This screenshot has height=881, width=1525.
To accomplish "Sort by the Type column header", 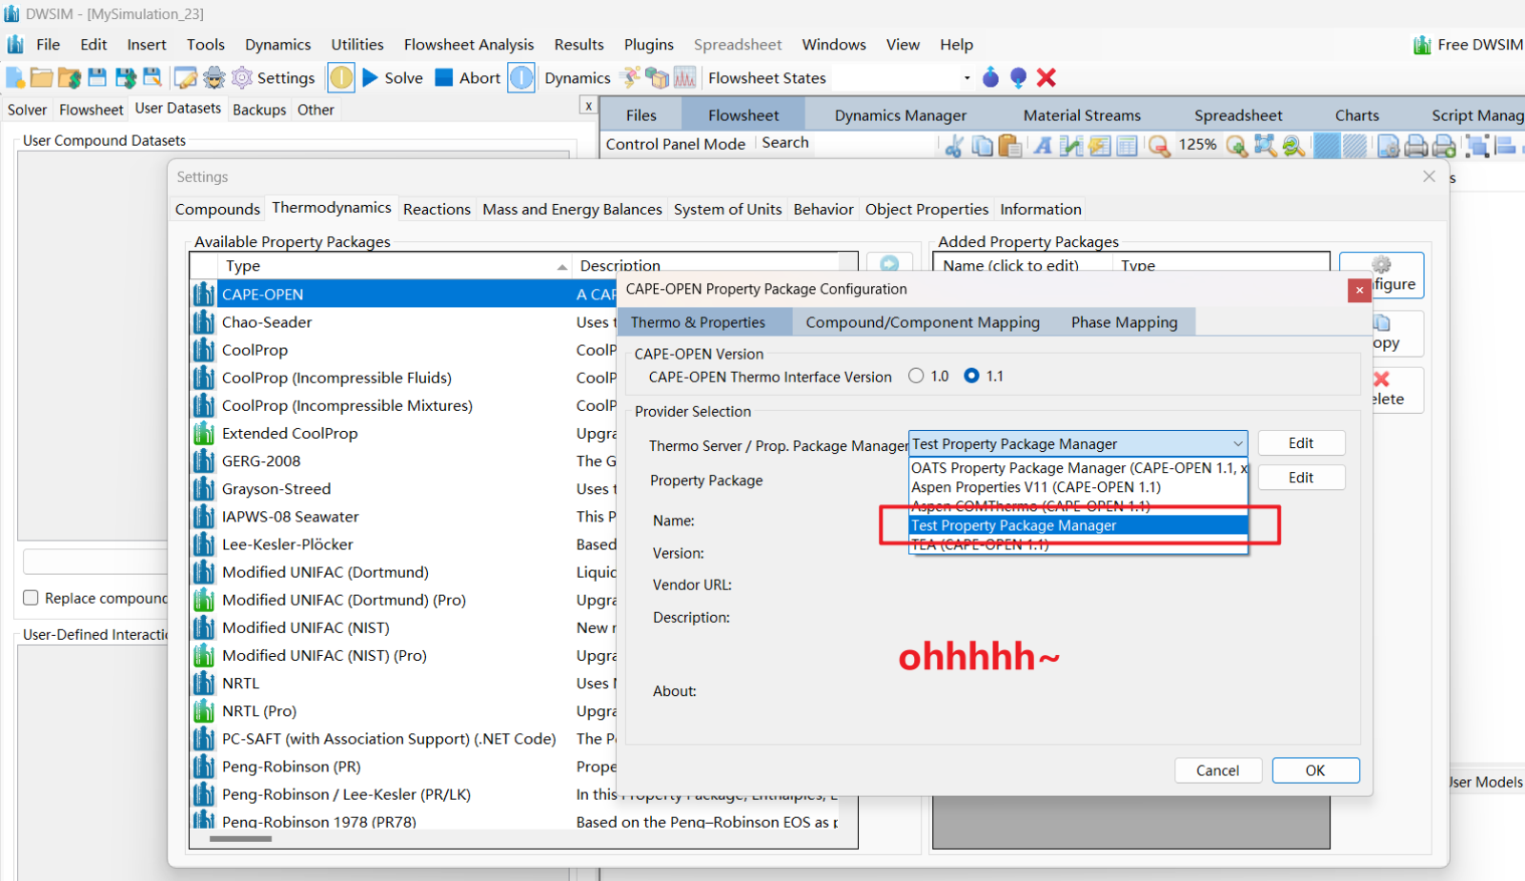I will (x=394, y=265).
